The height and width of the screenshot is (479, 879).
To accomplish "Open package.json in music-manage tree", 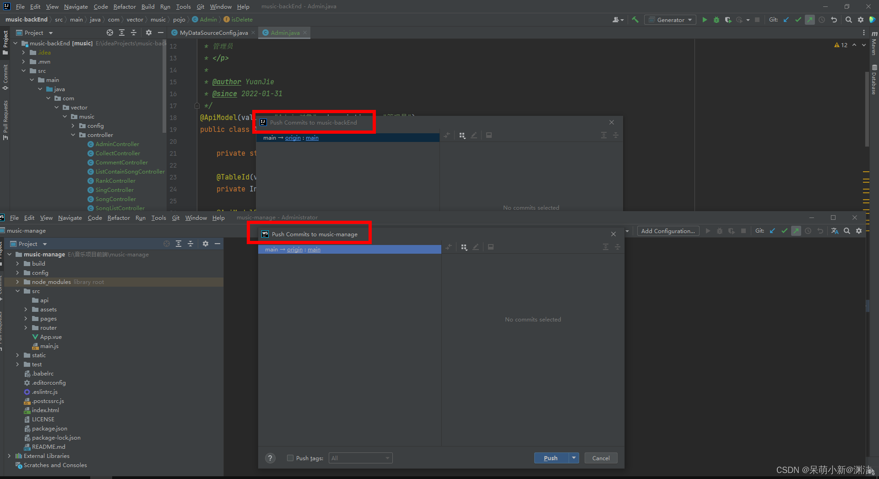I will click(x=49, y=429).
